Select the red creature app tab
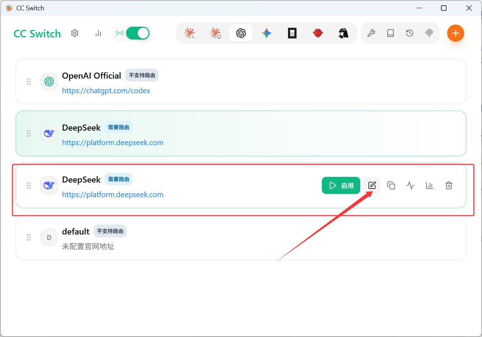This screenshot has height=337, width=482. coord(318,33)
